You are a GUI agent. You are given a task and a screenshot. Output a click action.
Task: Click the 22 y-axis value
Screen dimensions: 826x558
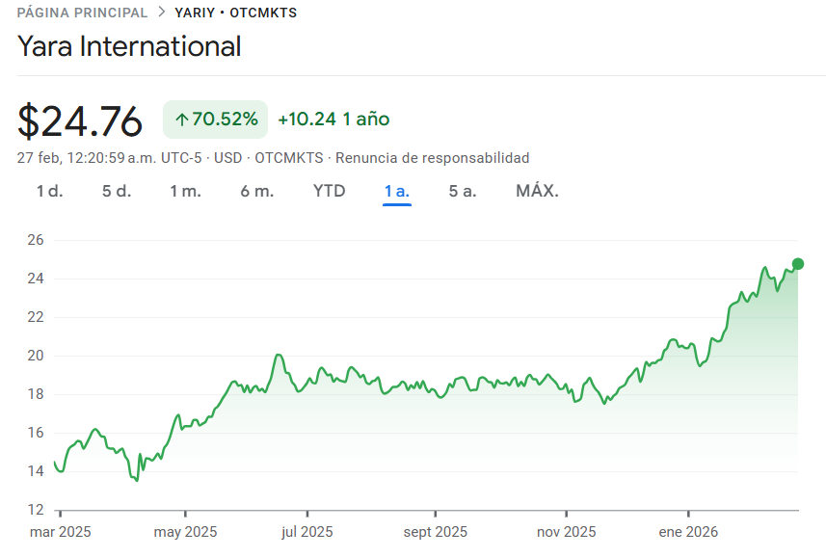click(x=36, y=317)
